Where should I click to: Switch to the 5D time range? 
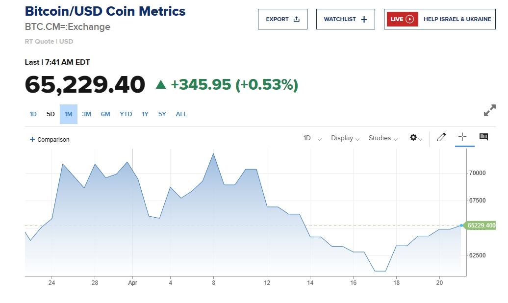[x=51, y=114]
